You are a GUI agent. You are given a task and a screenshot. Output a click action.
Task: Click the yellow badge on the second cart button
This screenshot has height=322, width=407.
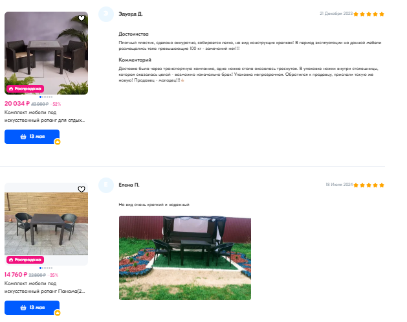coord(58,313)
